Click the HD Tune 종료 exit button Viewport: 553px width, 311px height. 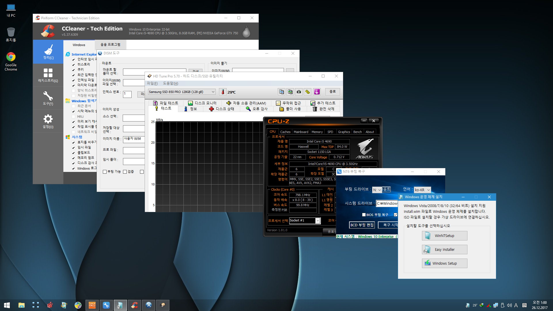pyautogui.click(x=333, y=92)
